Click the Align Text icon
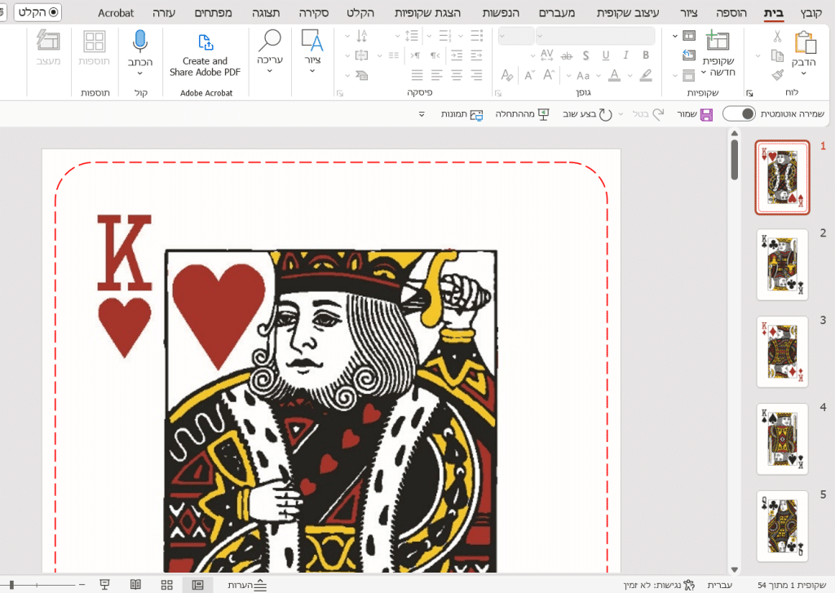835x593 pixels. click(361, 55)
